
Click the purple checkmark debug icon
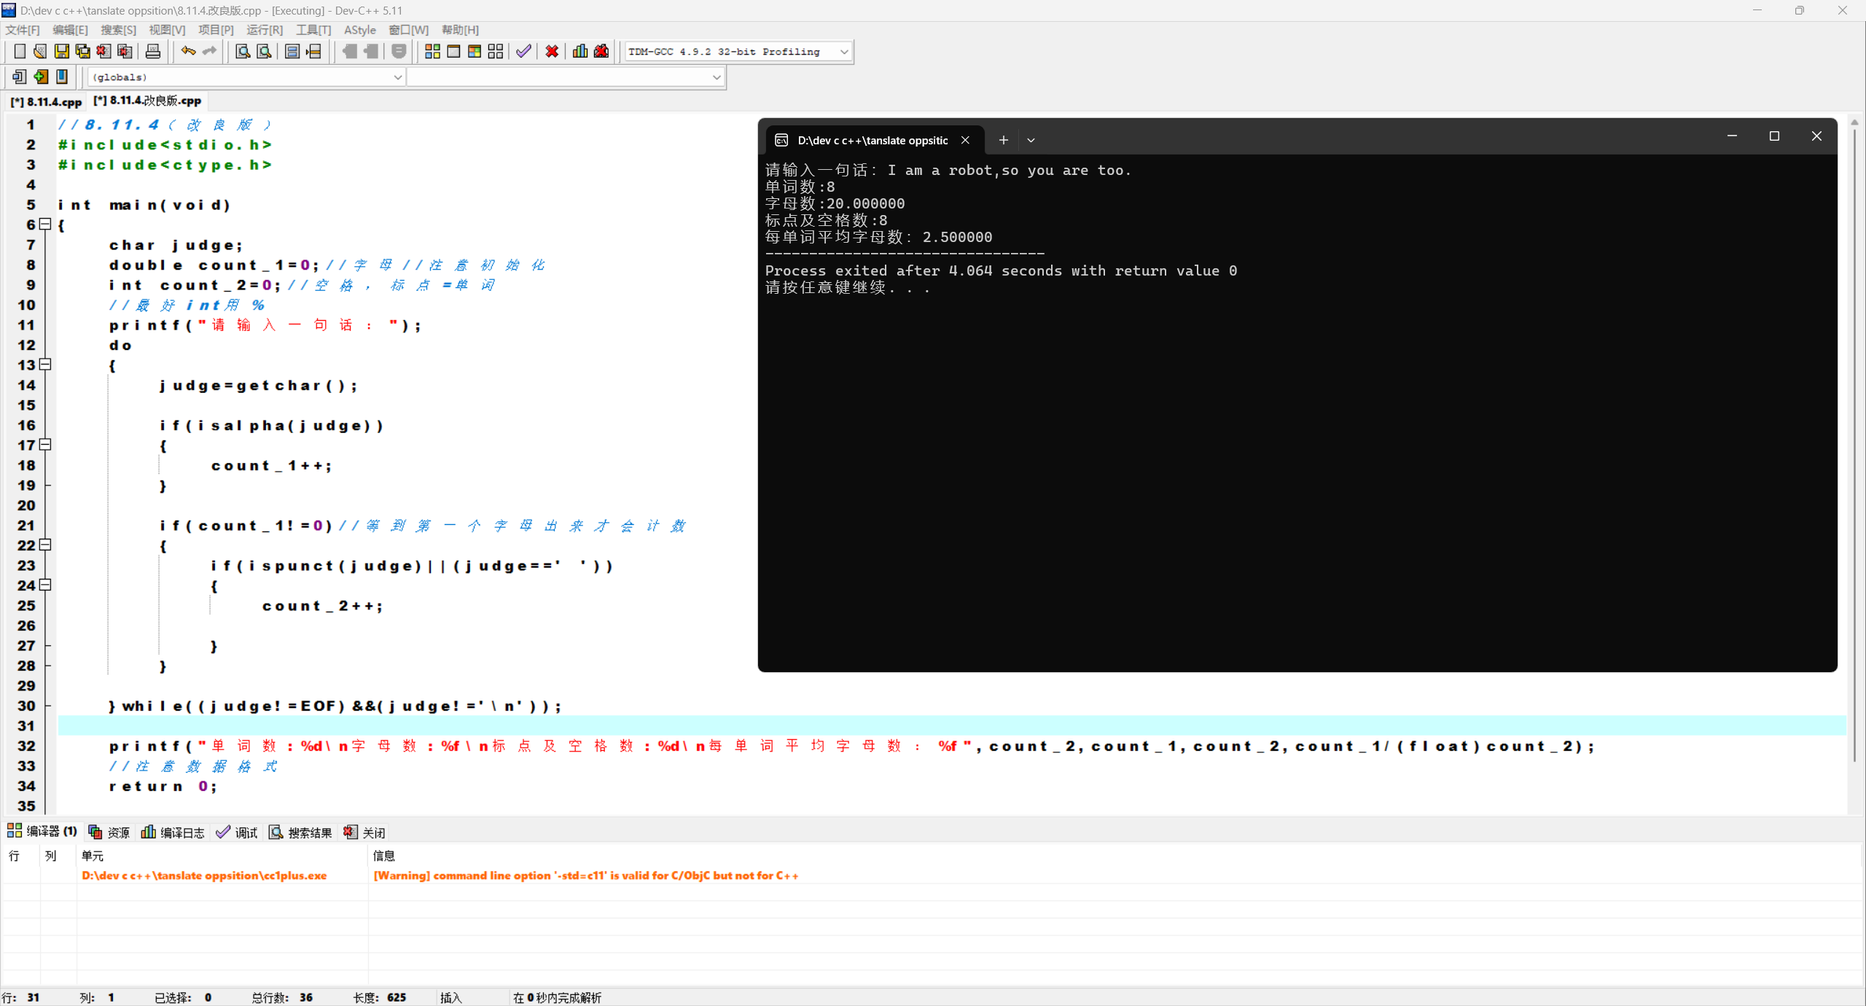point(523,52)
